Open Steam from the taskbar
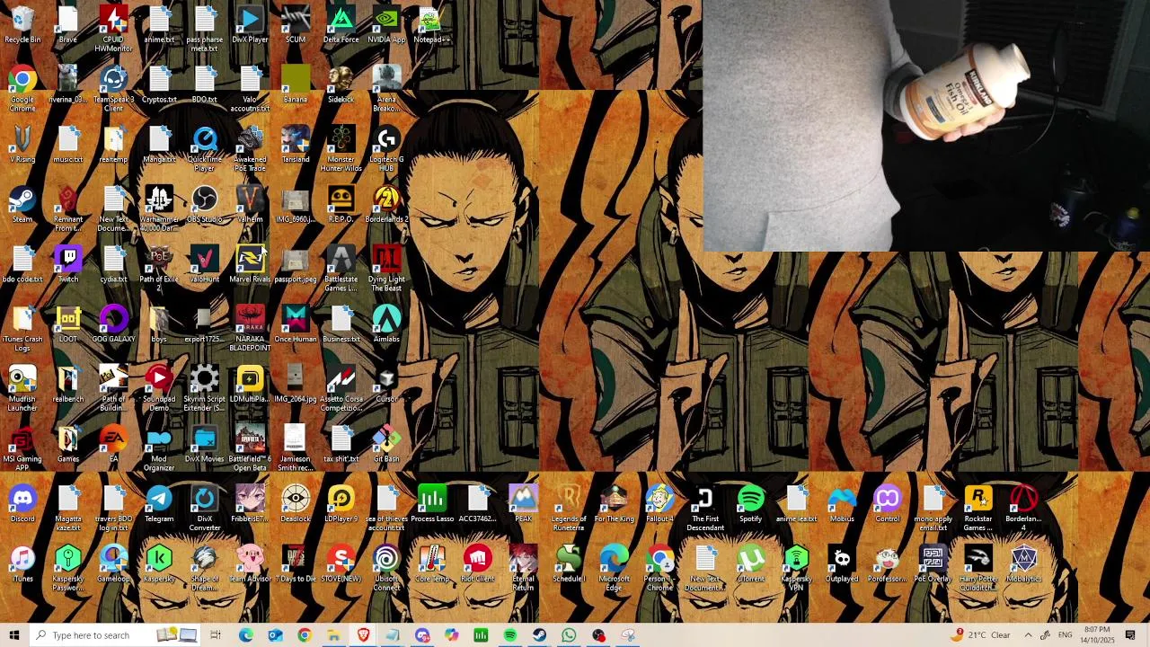1150x647 pixels. (539, 635)
